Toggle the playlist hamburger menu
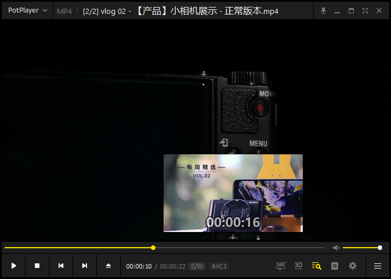This screenshot has width=391, height=279. (x=378, y=266)
